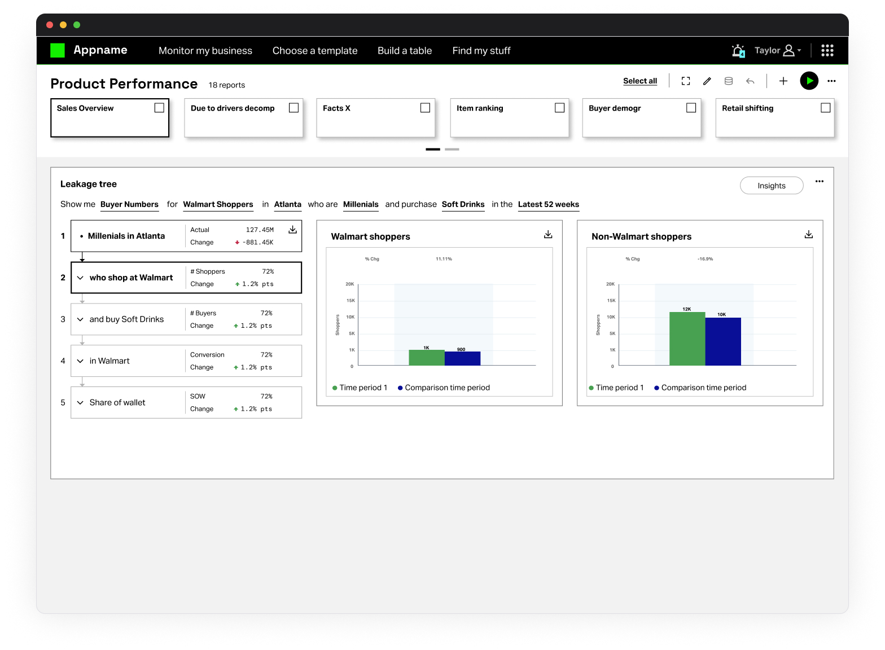
Task: Check the Facts X report checkbox
Action: [425, 108]
